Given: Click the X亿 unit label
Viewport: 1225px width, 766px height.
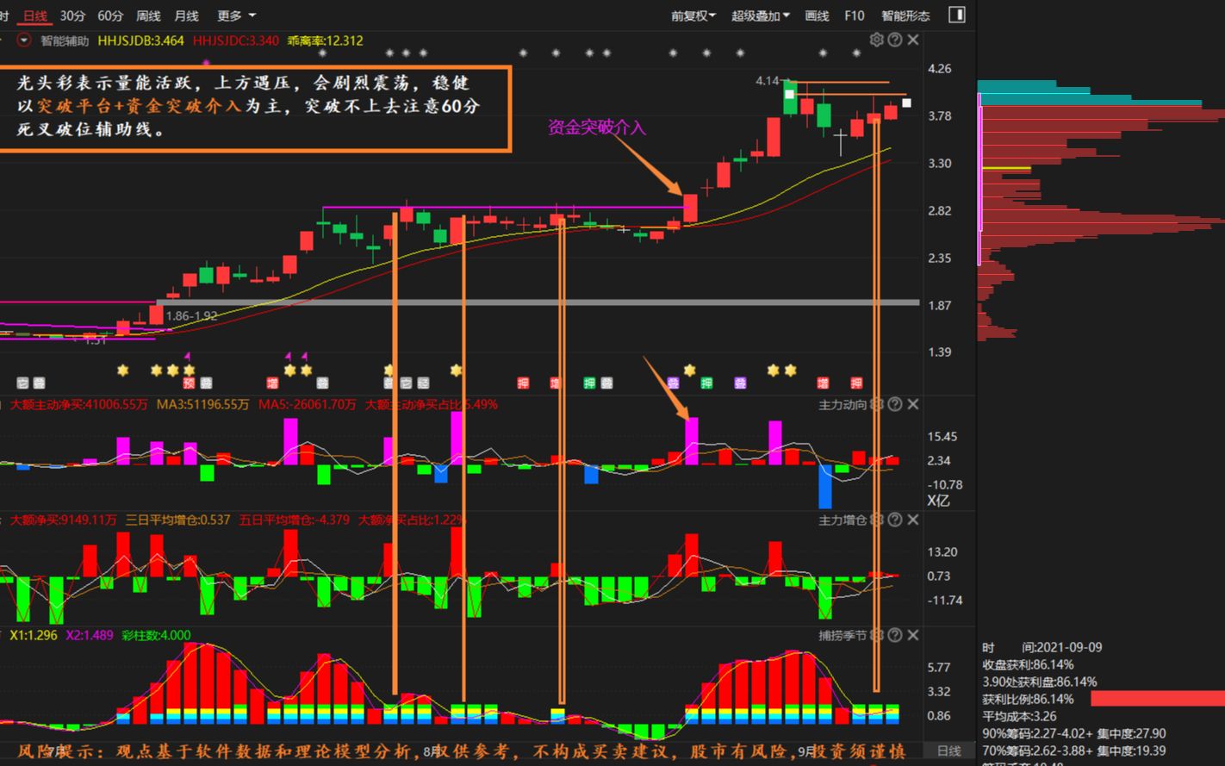Looking at the screenshot, I should 938,501.
